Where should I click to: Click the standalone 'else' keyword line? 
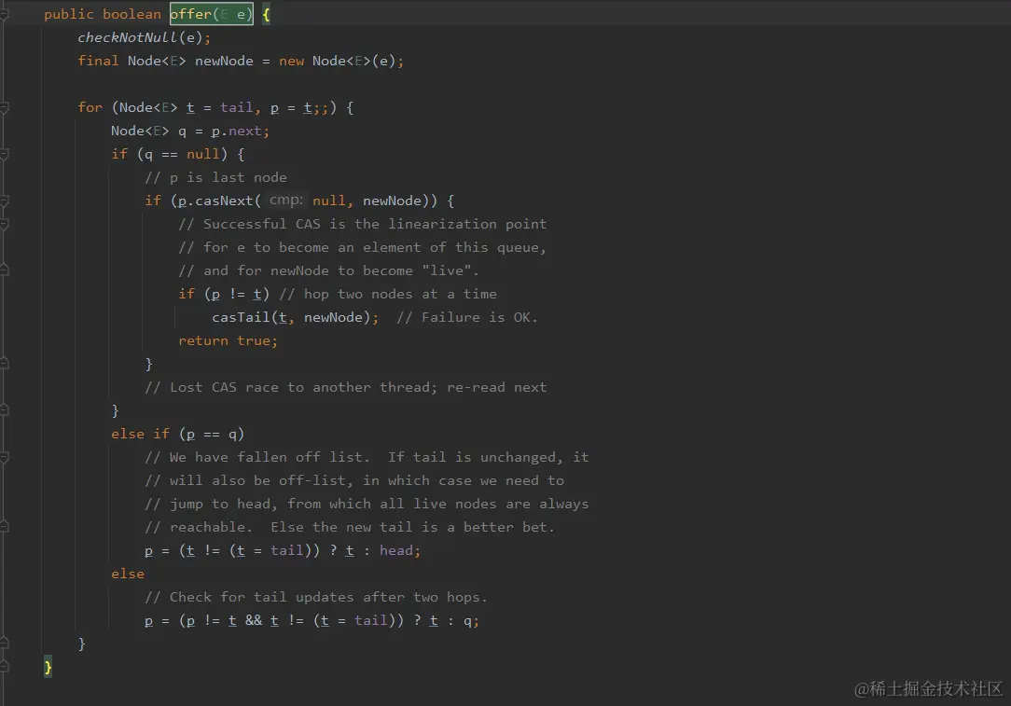[128, 574]
